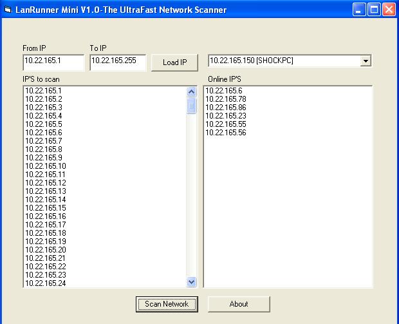
Task: Close the LanRunner Mini window
Action: [389, 10]
